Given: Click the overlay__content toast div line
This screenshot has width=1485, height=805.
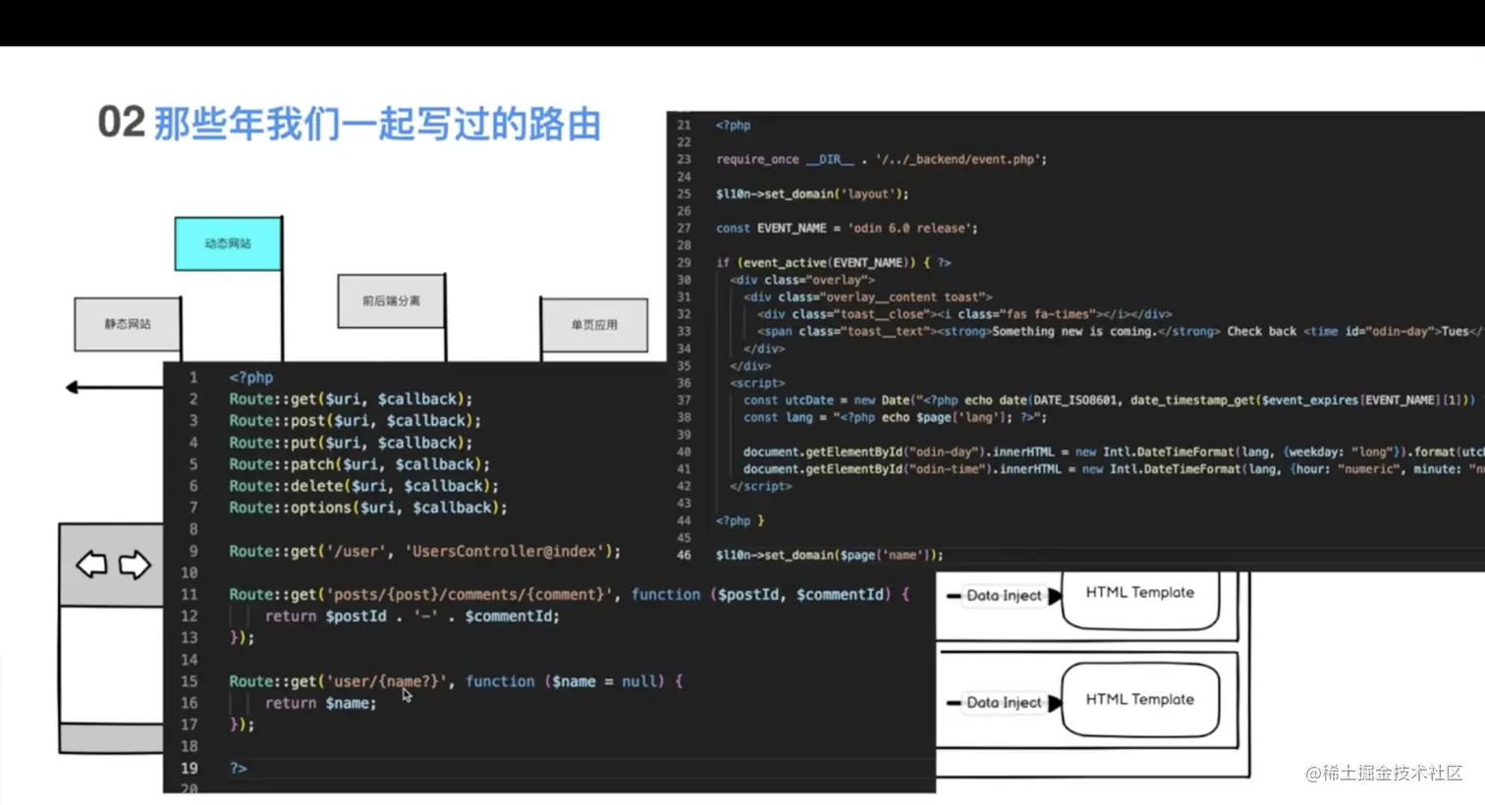Looking at the screenshot, I should [867, 296].
